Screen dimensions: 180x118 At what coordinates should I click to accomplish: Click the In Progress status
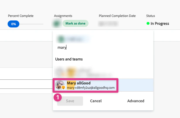coord(158,24)
